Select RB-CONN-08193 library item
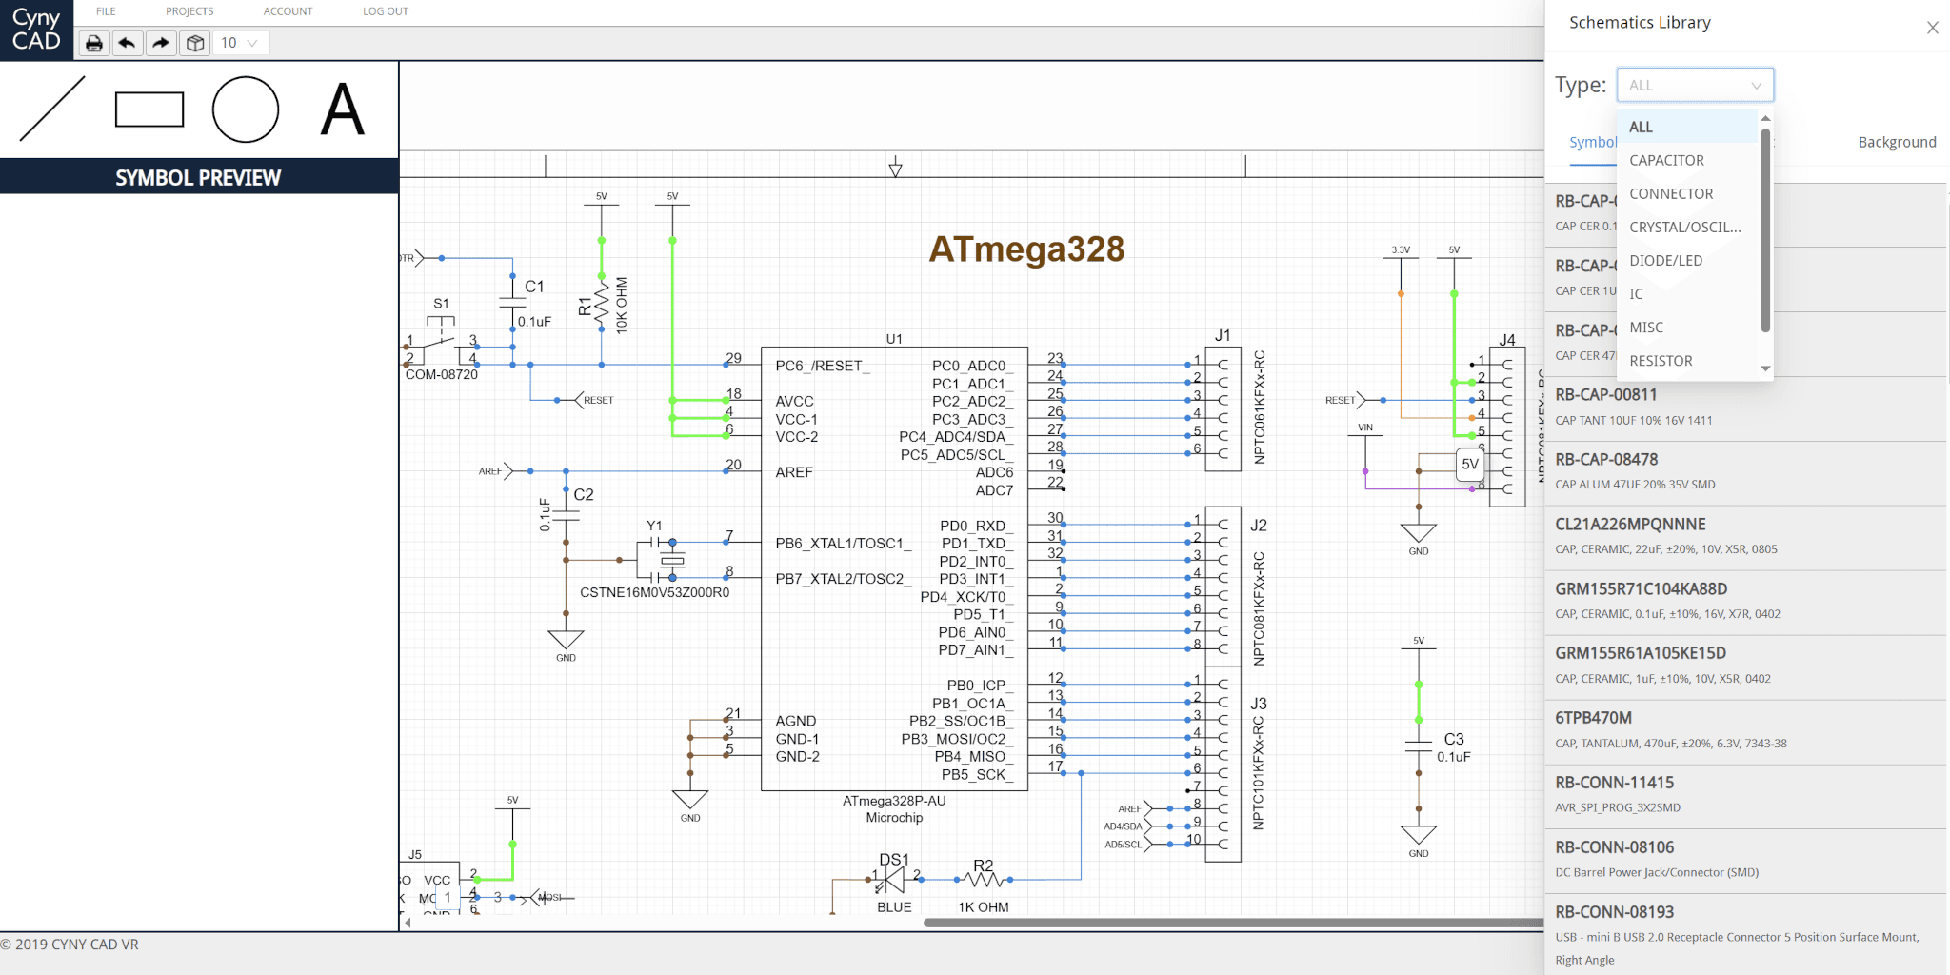The width and height of the screenshot is (1950, 975). (1746, 935)
